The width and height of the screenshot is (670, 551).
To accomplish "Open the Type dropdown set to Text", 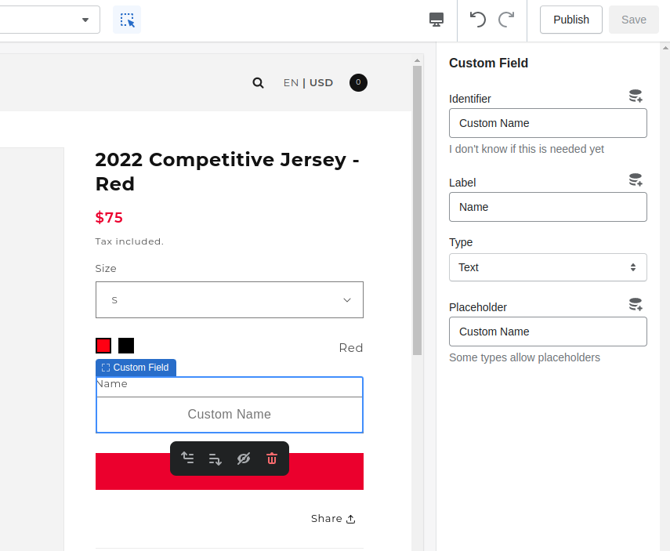I will click(x=547, y=267).
